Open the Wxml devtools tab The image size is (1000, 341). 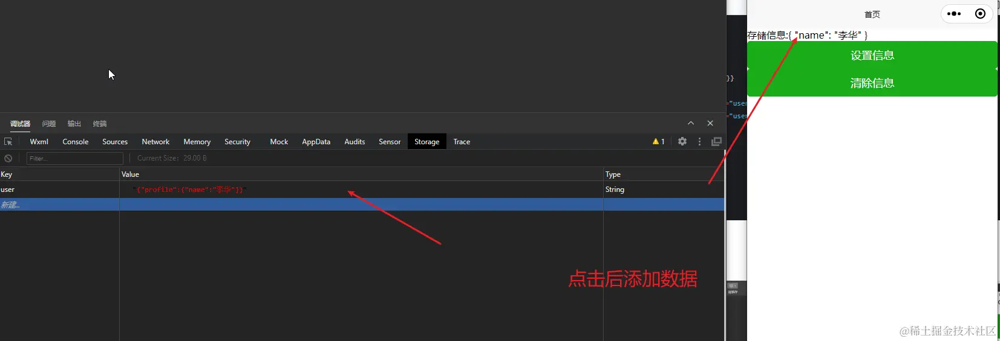click(x=39, y=142)
